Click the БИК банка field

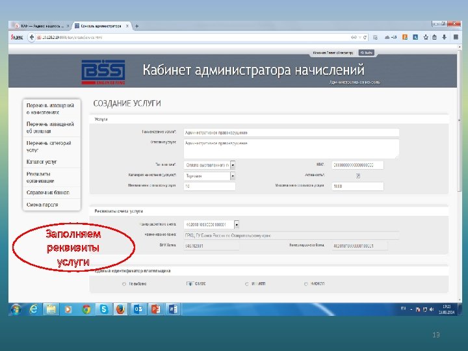tap(211, 246)
